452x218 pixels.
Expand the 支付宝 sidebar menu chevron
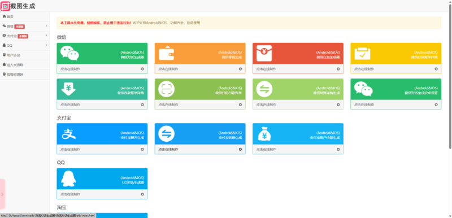coord(46,36)
